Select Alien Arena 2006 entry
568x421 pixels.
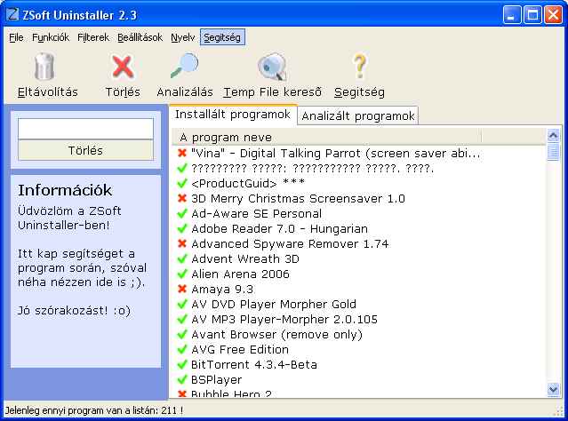point(240,274)
